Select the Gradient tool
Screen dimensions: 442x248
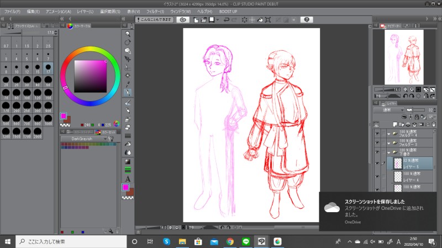point(128,161)
